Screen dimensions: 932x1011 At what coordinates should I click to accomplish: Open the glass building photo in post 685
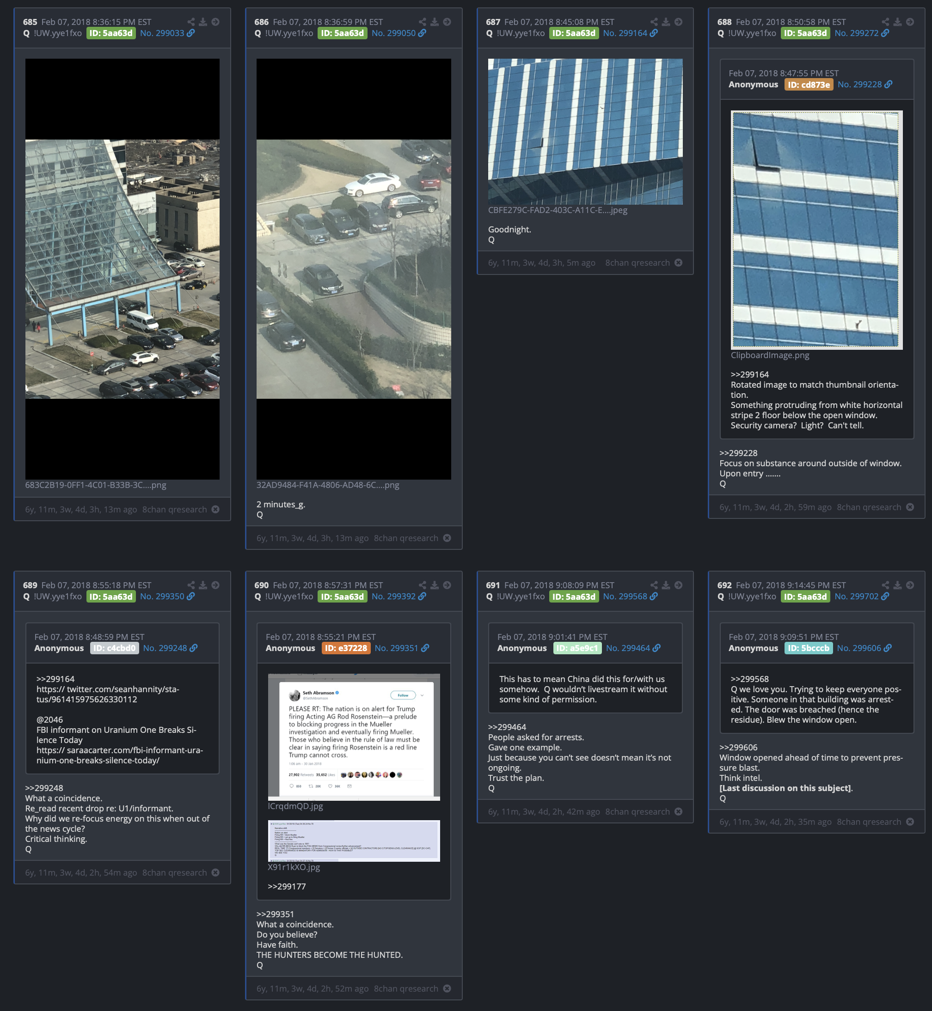(x=123, y=268)
